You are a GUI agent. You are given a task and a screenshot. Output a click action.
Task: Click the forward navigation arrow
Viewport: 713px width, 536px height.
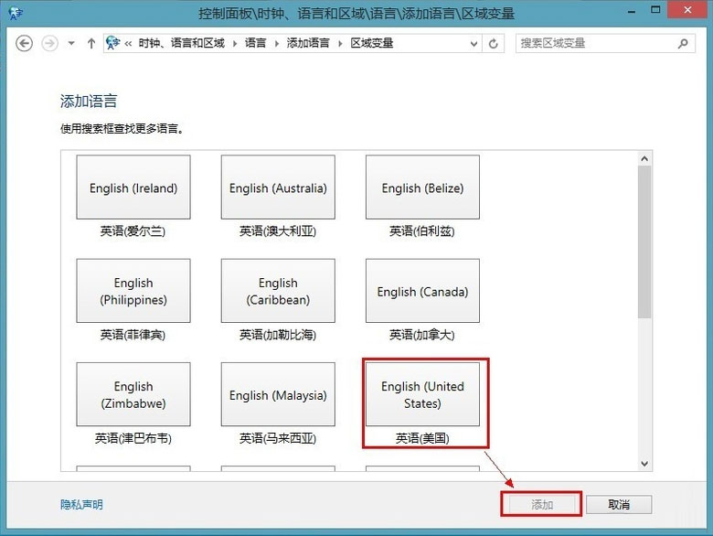[x=49, y=43]
